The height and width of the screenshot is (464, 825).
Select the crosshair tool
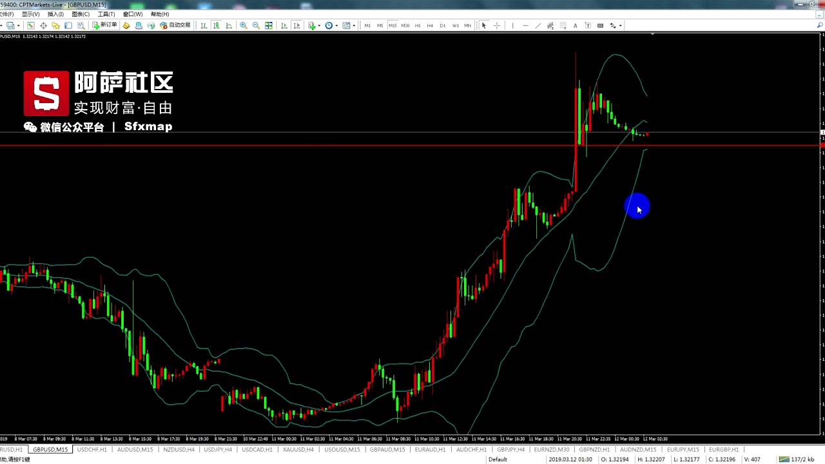(497, 26)
